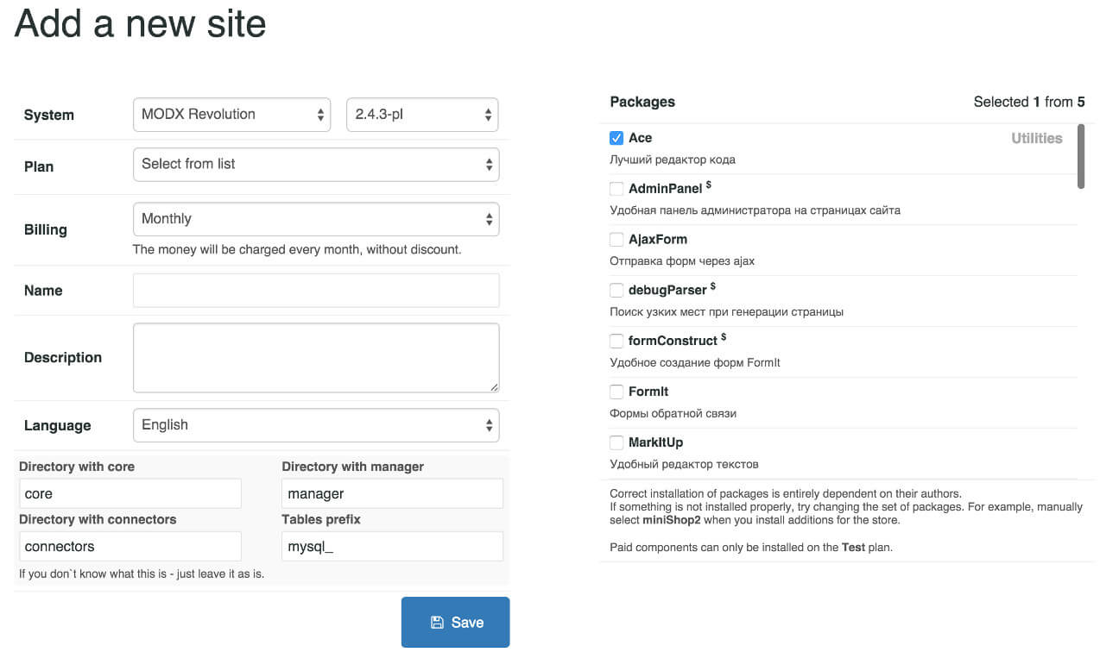Click the Directory with connectors field
The image size is (1100, 652).
130,547
